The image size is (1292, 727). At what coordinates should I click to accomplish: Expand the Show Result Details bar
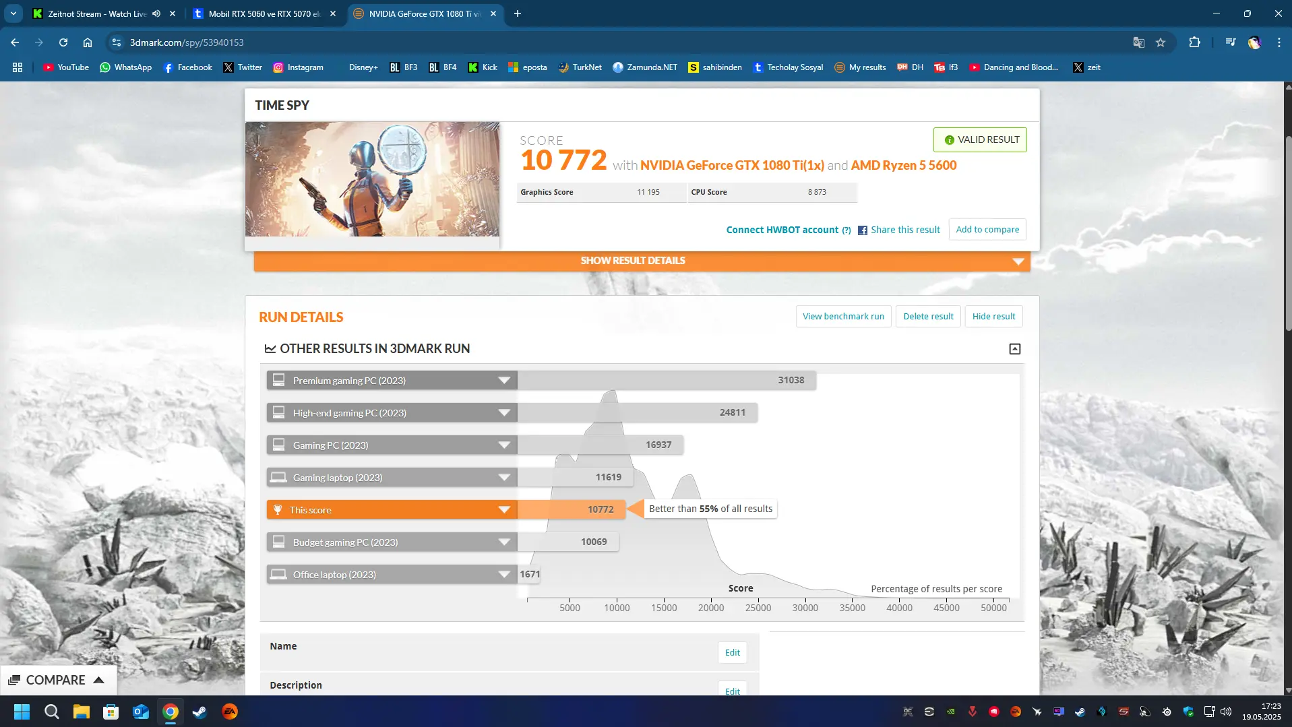point(642,261)
